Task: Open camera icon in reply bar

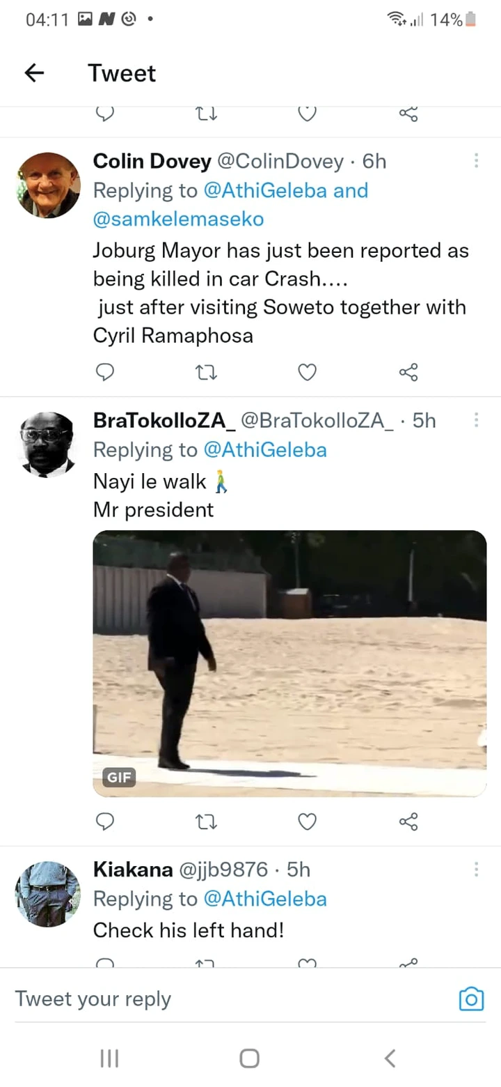Action: coord(471,999)
